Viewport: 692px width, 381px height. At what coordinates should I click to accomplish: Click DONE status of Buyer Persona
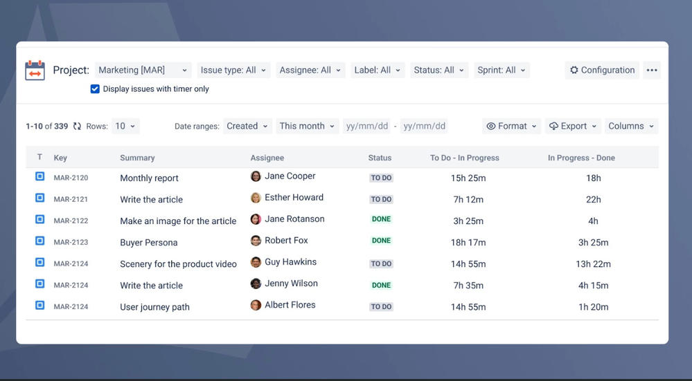coord(381,241)
